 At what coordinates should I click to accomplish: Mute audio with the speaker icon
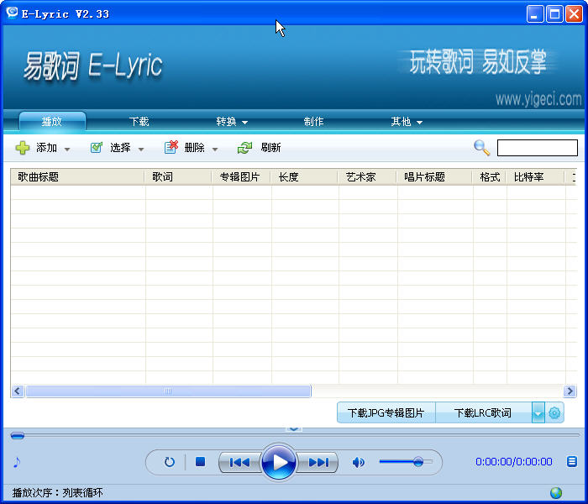tap(358, 462)
